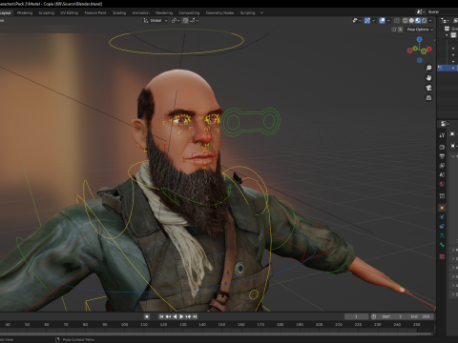Expand the viewport sidebar arrow
Viewport: 458px width, 343px height.
pos(435,40)
